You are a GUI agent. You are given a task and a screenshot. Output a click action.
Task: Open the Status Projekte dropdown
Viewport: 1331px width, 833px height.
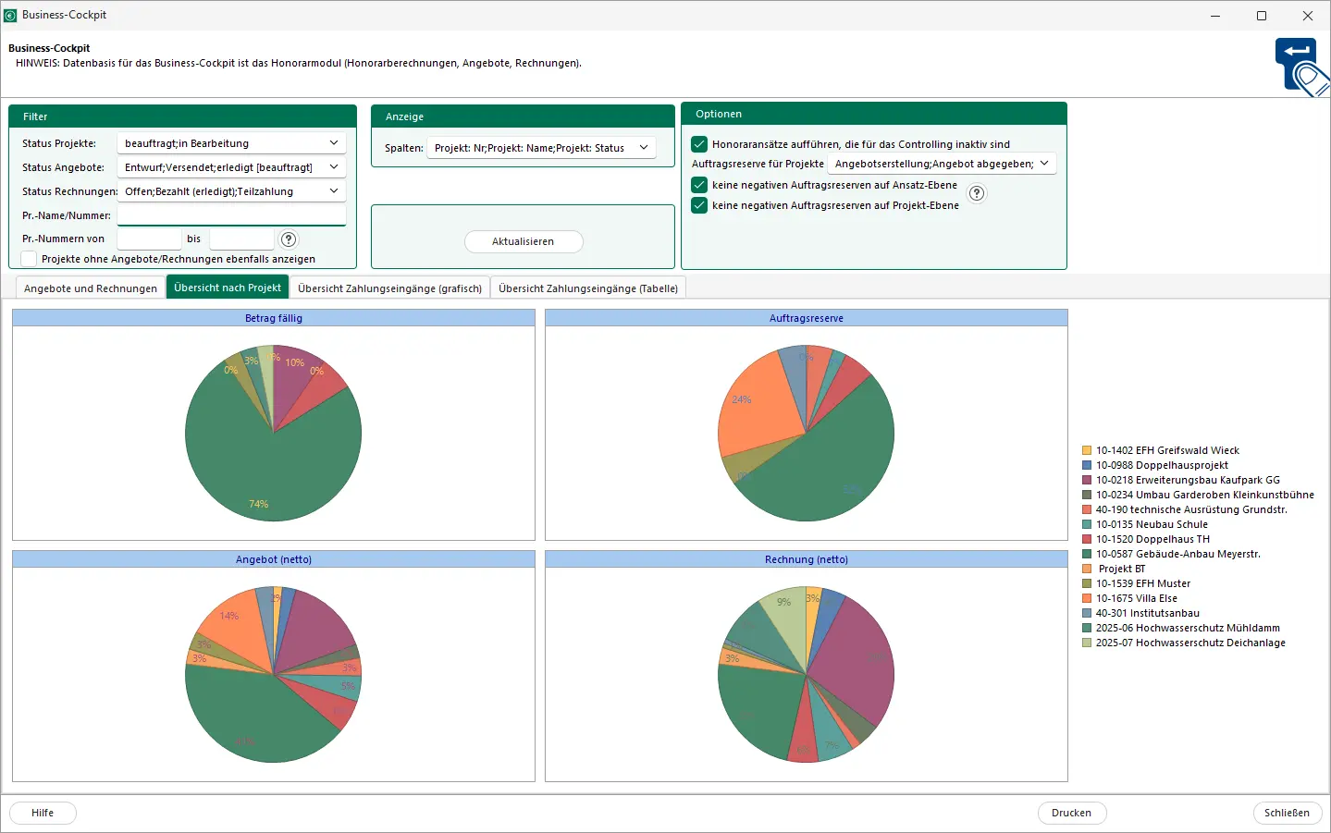click(333, 143)
